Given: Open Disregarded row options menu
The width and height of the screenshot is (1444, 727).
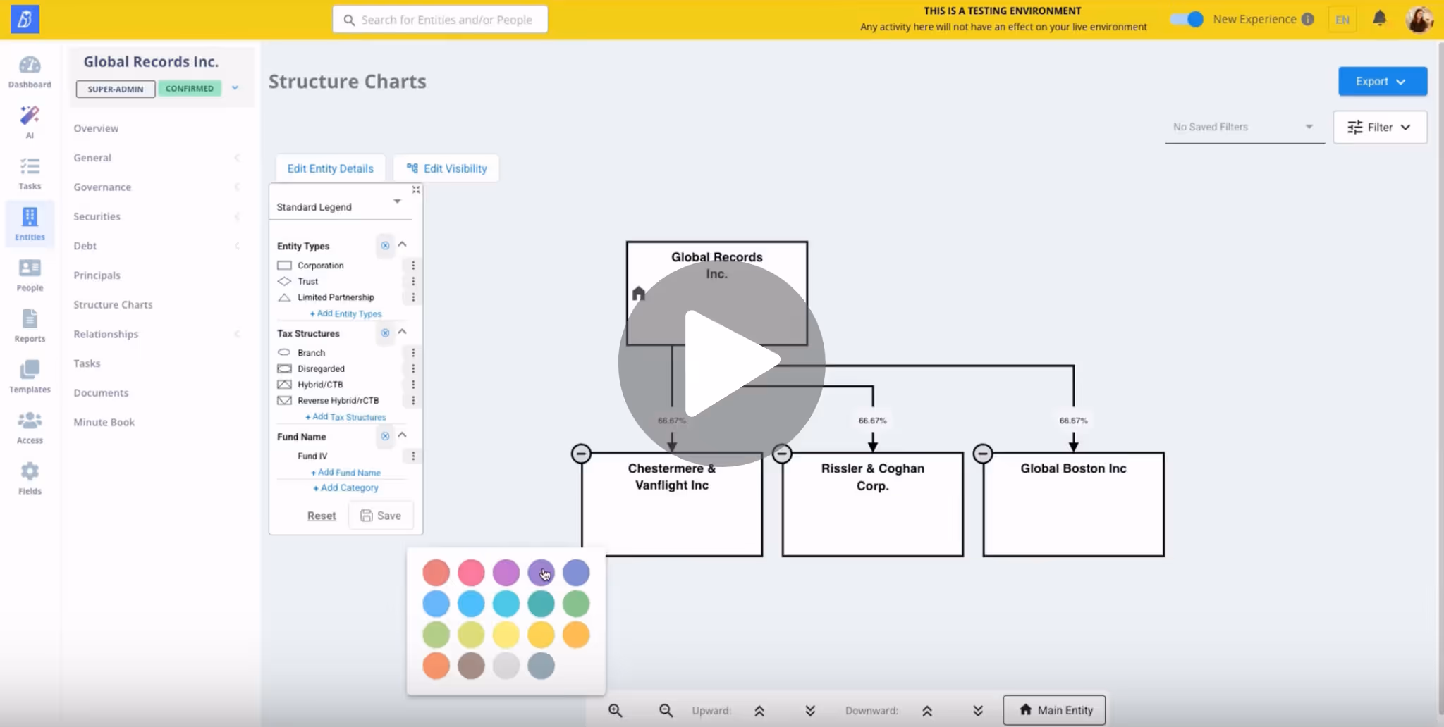Looking at the screenshot, I should [x=413, y=368].
